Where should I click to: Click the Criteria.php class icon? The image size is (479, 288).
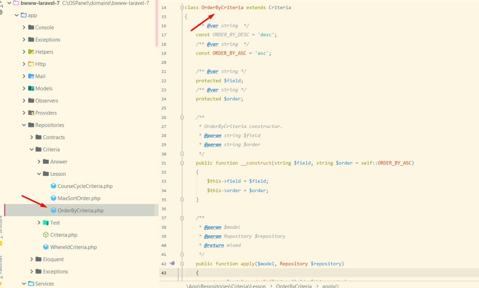(x=46, y=235)
